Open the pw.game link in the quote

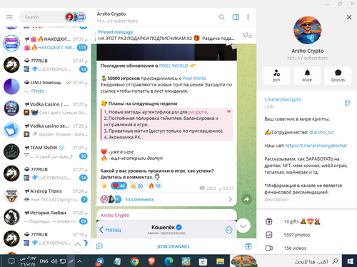(x=198, y=112)
